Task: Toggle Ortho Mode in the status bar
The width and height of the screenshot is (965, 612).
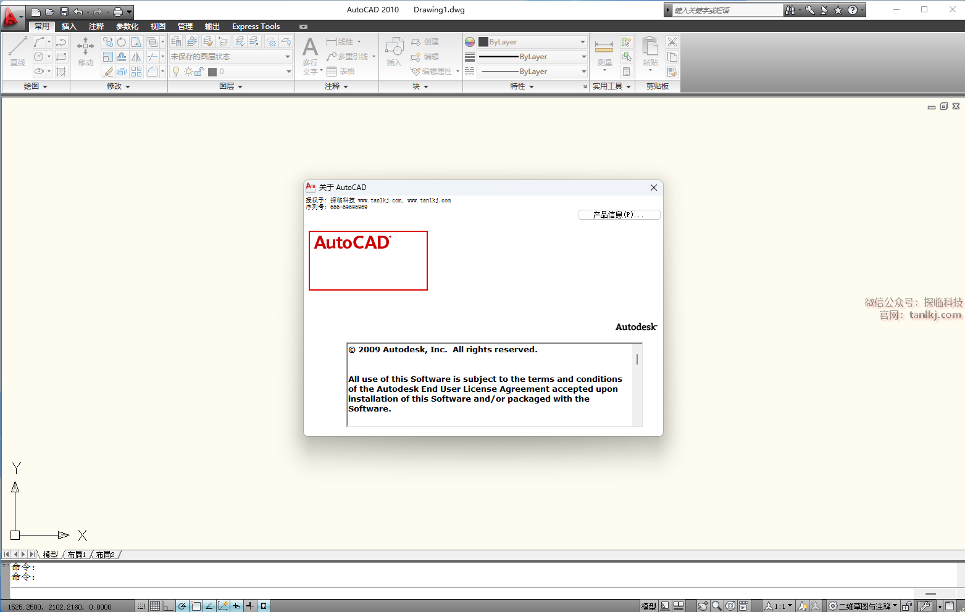Action: pyautogui.click(x=169, y=606)
